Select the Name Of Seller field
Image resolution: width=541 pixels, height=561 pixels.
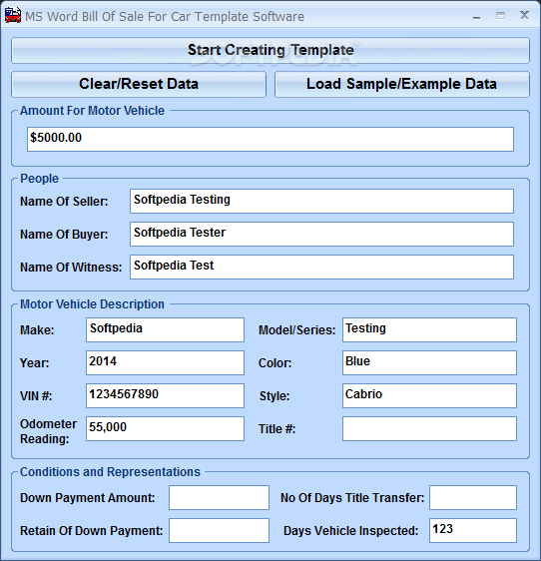321,201
